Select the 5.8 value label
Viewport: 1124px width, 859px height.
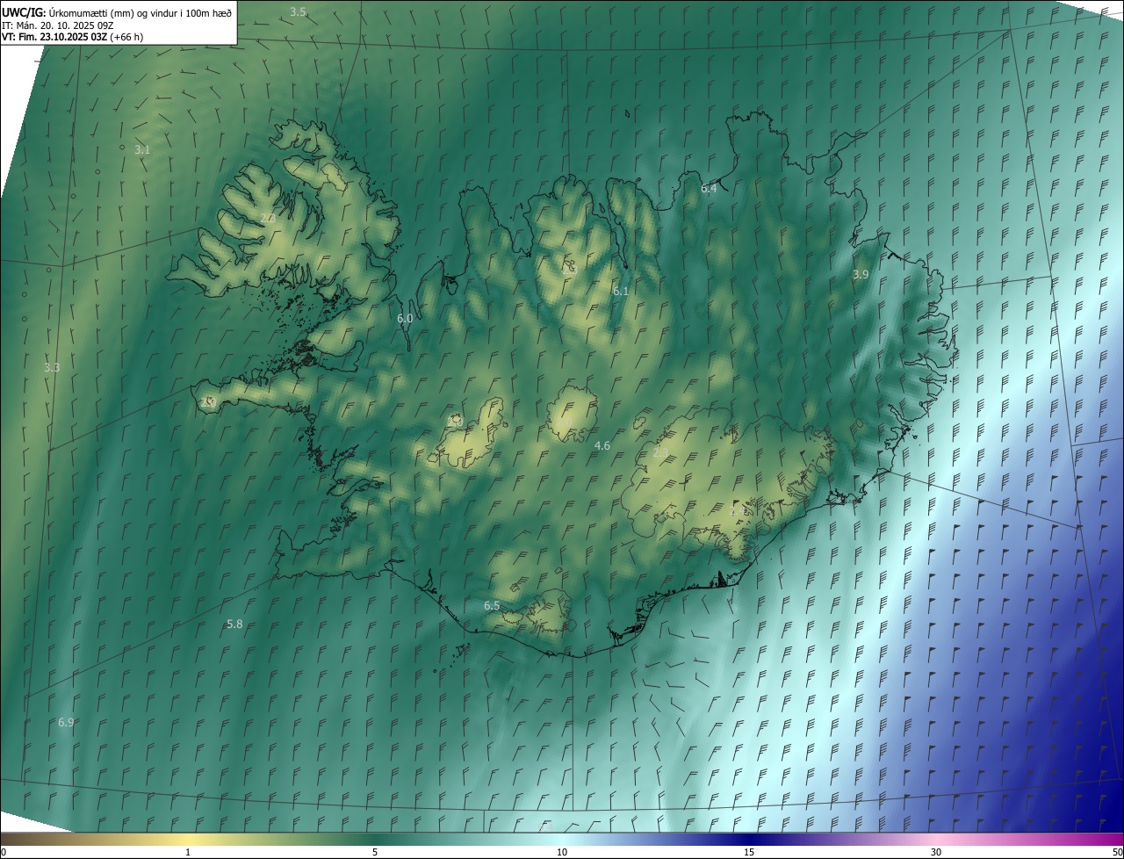(234, 624)
